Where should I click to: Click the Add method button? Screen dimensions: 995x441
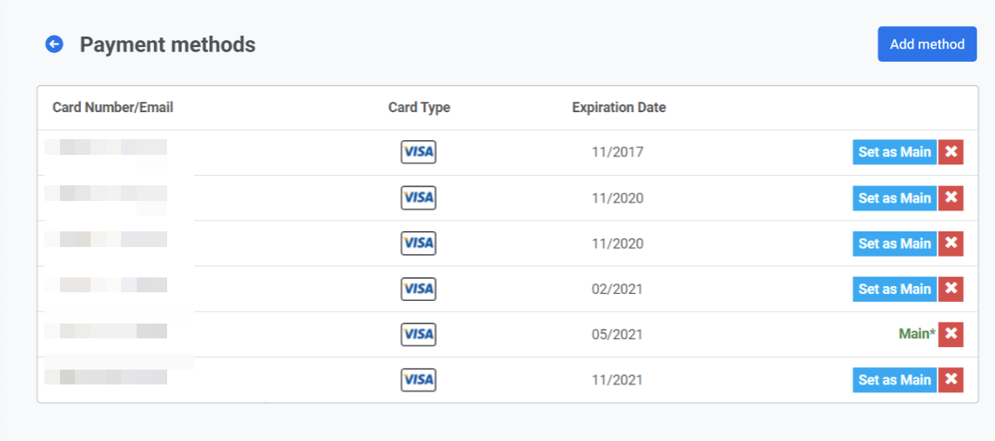[926, 44]
